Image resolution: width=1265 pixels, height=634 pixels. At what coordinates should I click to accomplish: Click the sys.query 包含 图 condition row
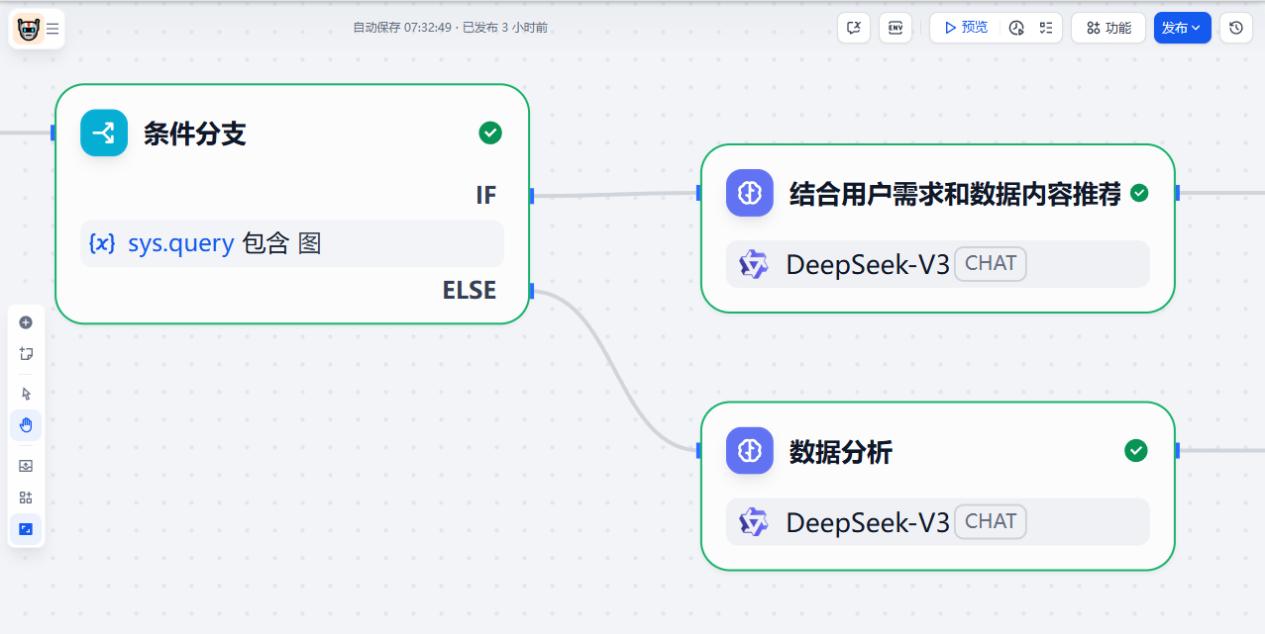click(292, 243)
